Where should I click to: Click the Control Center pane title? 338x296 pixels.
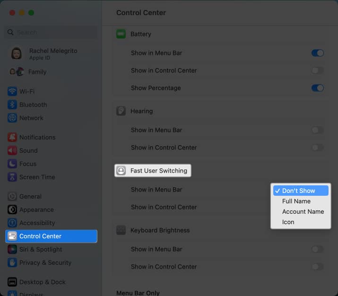click(x=141, y=13)
